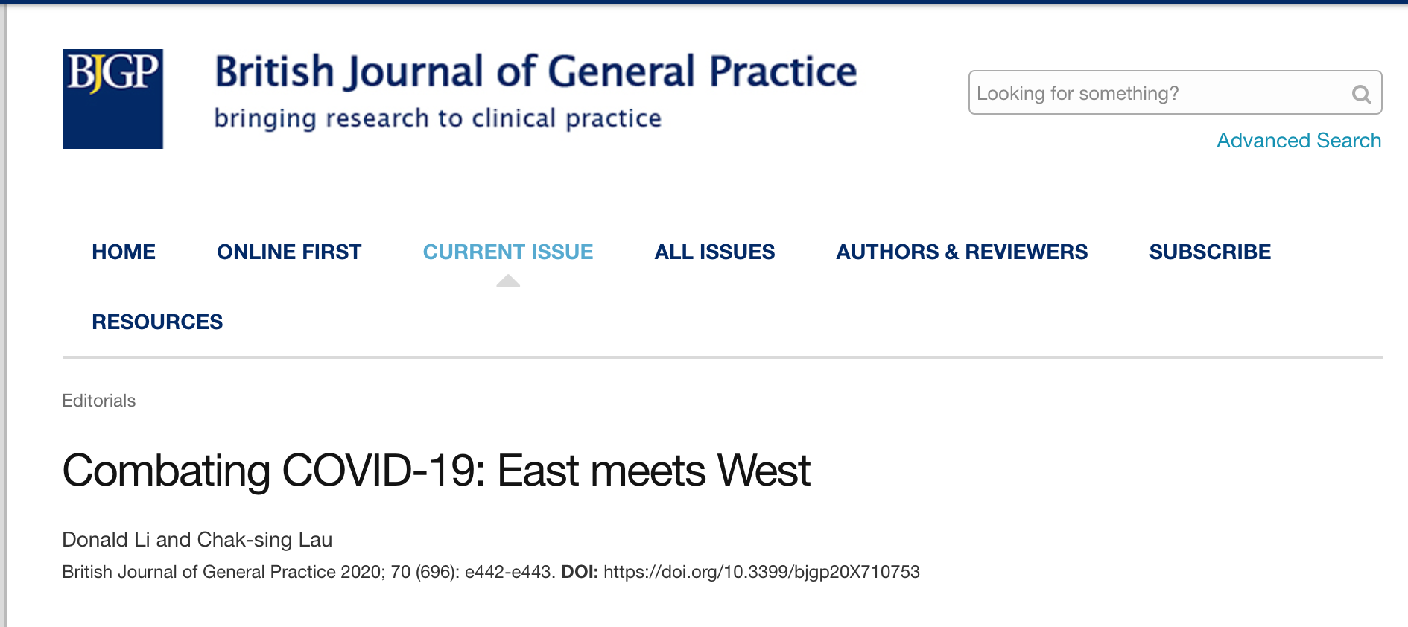Click the BJGP logo

112,99
